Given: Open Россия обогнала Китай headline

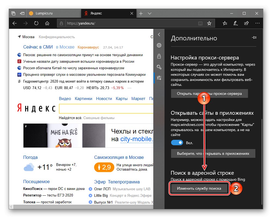Looking at the screenshot, I should (x=74, y=68).
